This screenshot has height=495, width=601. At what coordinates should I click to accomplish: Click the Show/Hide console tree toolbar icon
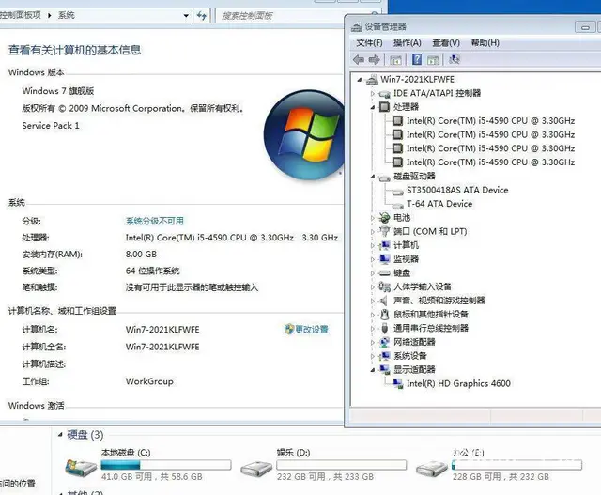click(395, 60)
